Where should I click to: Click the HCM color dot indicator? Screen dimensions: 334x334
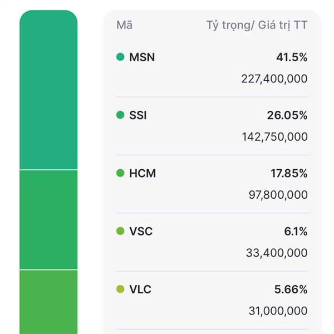120,173
